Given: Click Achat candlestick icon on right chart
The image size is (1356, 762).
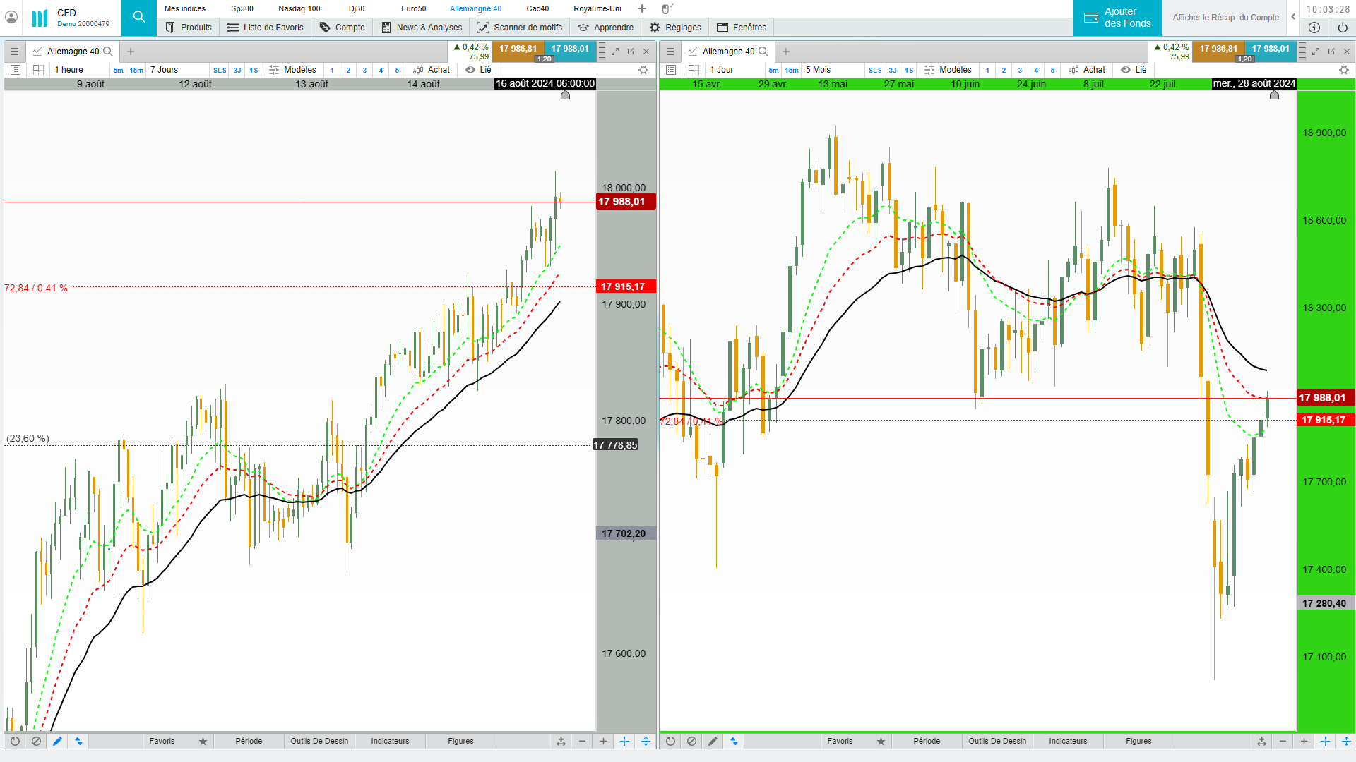Looking at the screenshot, I should point(1073,70).
